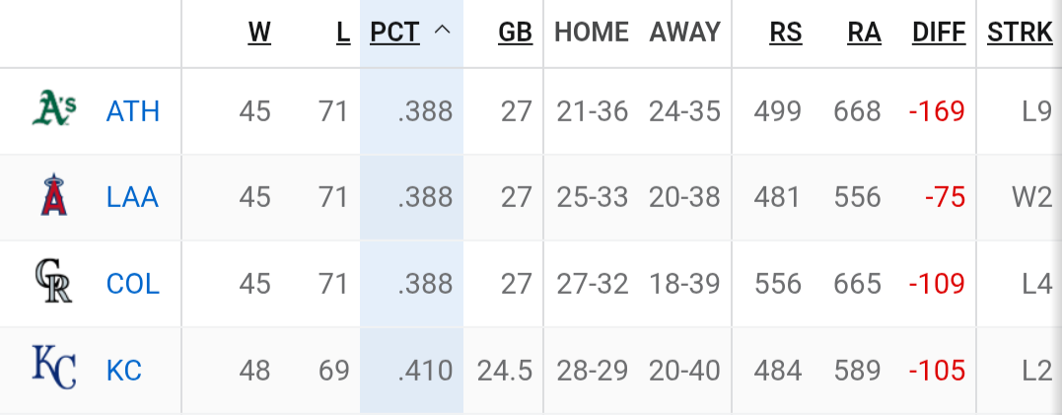The image size is (1062, 415).
Task: Click the Rockies team logo
Action: click(x=53, y=281)
